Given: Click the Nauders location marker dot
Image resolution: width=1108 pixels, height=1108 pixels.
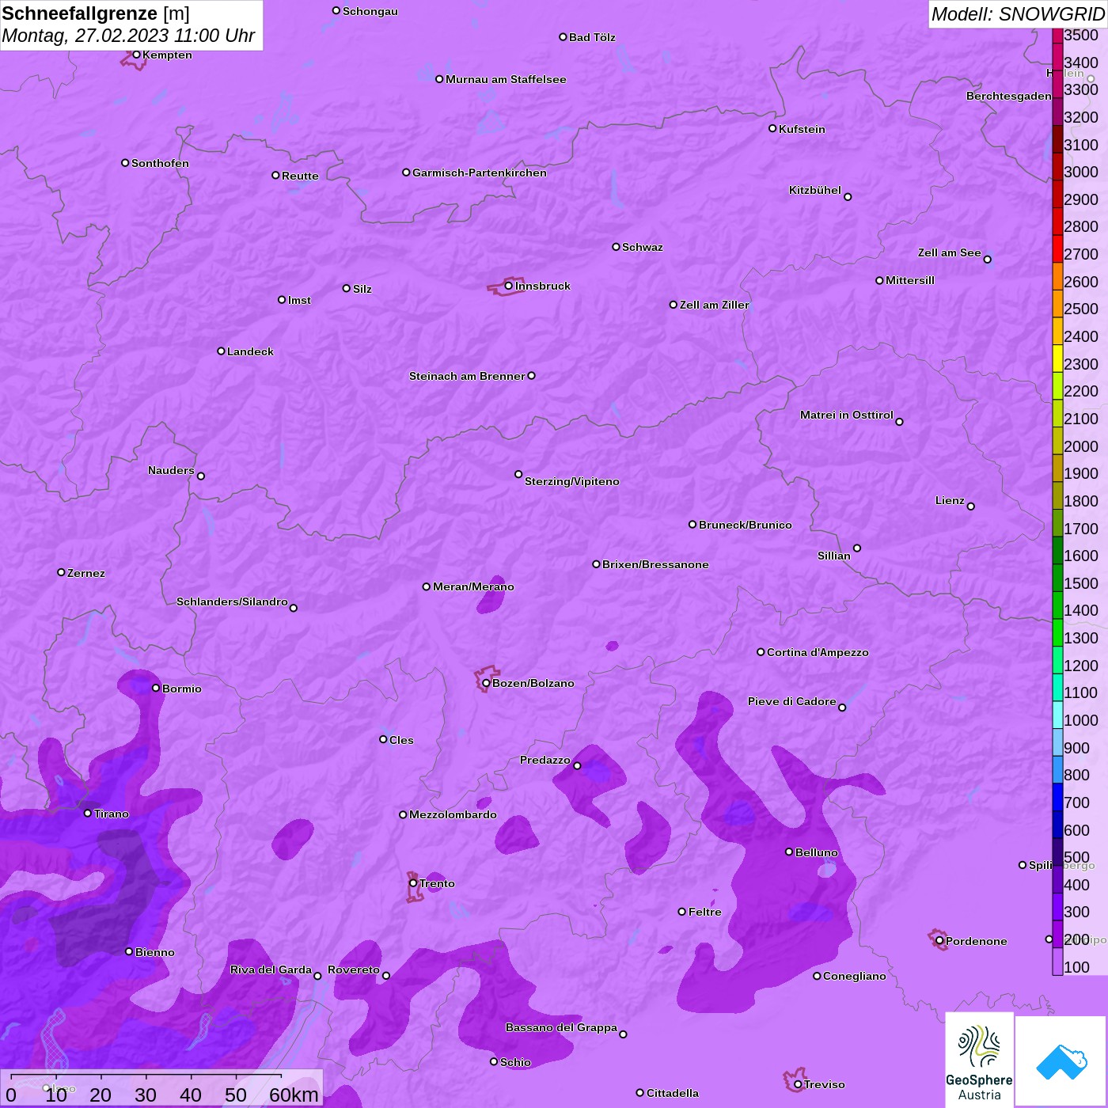Looking at the screenshot, I should [201, 476].
